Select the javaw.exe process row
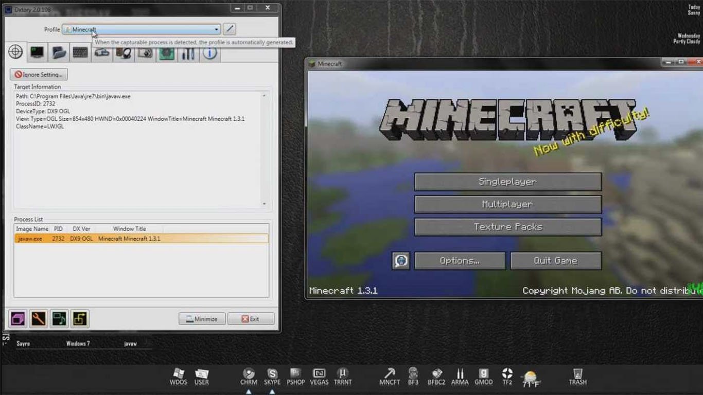703x395 pixels. coord(141,239)
